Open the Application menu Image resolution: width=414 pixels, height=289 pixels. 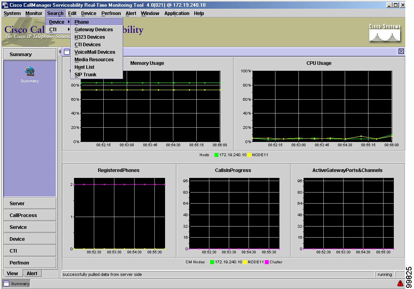pyautogui.click(x=177, y=13)
